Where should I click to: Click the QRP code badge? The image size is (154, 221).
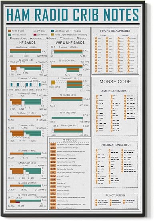pyautogui.click(x=53, y=159)
